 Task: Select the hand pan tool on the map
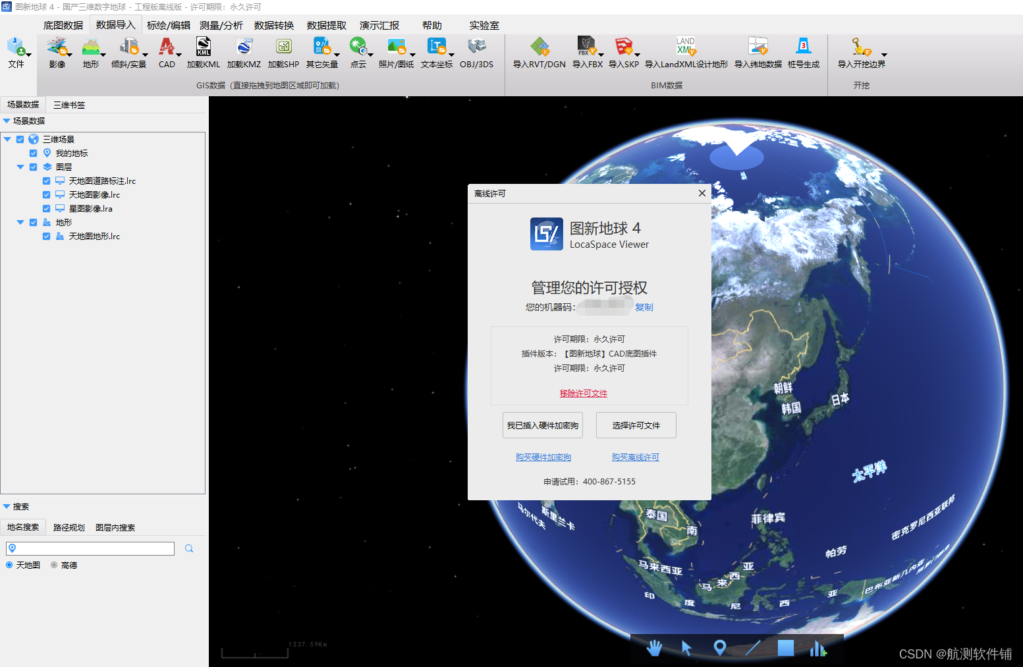pos(654,649)
